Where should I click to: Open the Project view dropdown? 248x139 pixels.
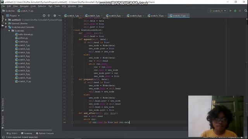coord(13,15)
